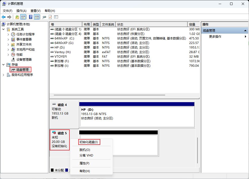249x179 pixels.
Task: Click the 64WinXP (C:) volume icon
Action: point(52,38)
